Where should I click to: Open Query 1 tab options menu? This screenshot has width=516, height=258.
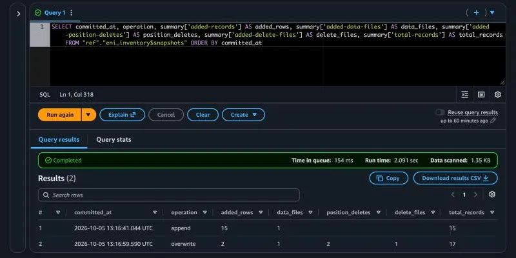(71, 13)
